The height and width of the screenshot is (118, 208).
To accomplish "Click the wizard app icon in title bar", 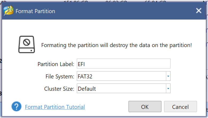I will (9, 11).
